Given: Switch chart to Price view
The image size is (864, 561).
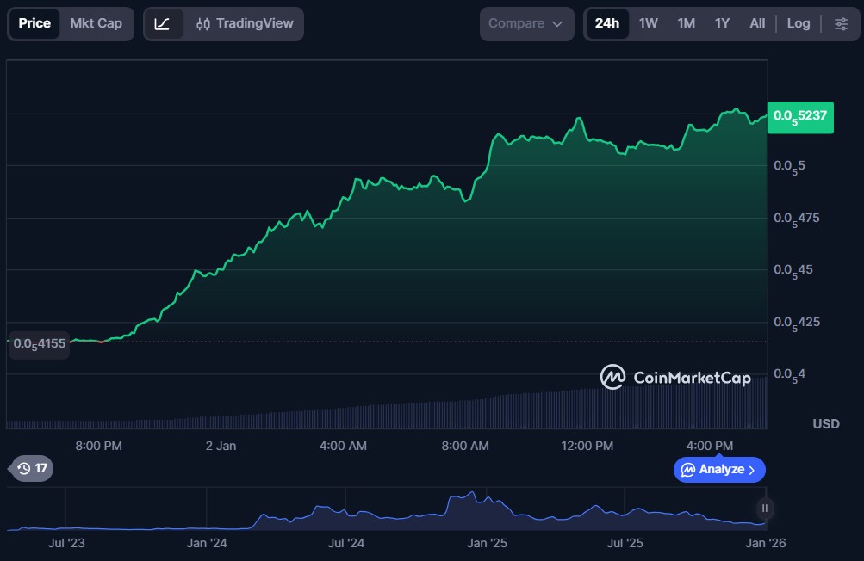Looking at the screenshot, I should (34, 23).
